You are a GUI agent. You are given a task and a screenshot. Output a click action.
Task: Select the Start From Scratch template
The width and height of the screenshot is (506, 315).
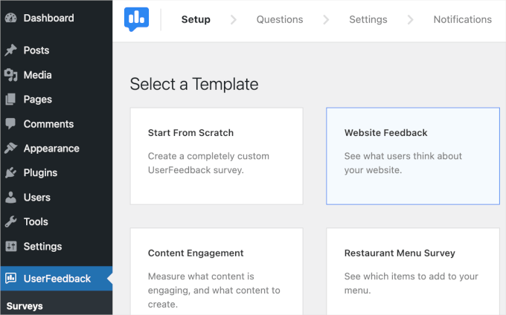(217, 156)
